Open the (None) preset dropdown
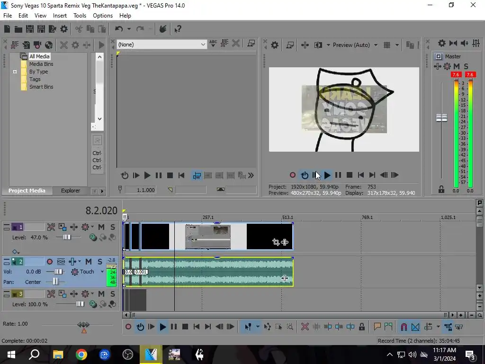This screenshot has width=485, height=364. (162, 45)
